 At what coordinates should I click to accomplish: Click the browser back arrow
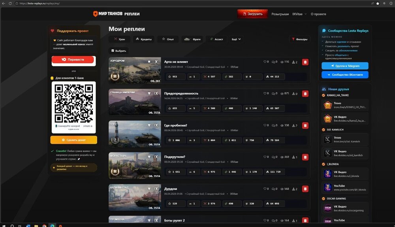coord(4,3)
